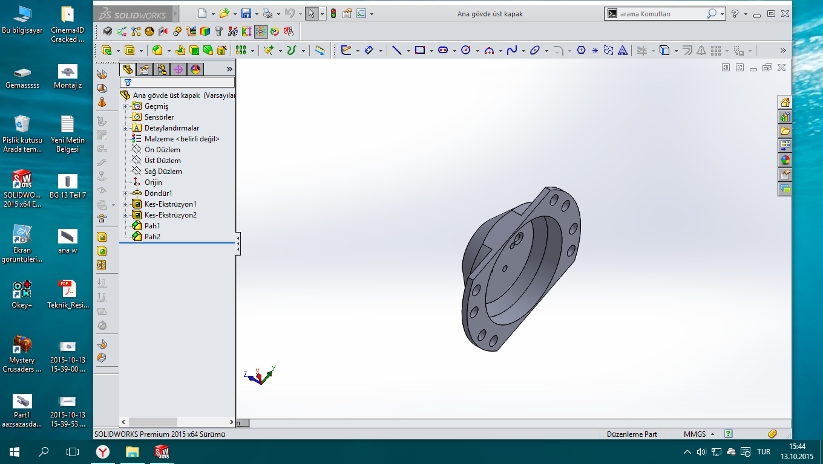Print using the printer icon
This screenshot has height=464, width=823.
click(267, 13)
